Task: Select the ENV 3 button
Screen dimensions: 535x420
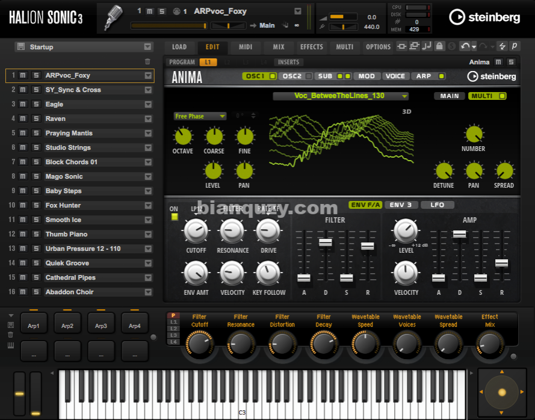Action: [x=400, y=205]
